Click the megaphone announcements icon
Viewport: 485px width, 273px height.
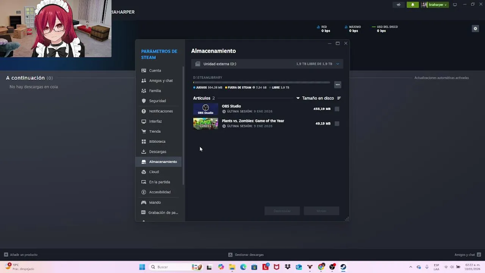pos(399,5)
